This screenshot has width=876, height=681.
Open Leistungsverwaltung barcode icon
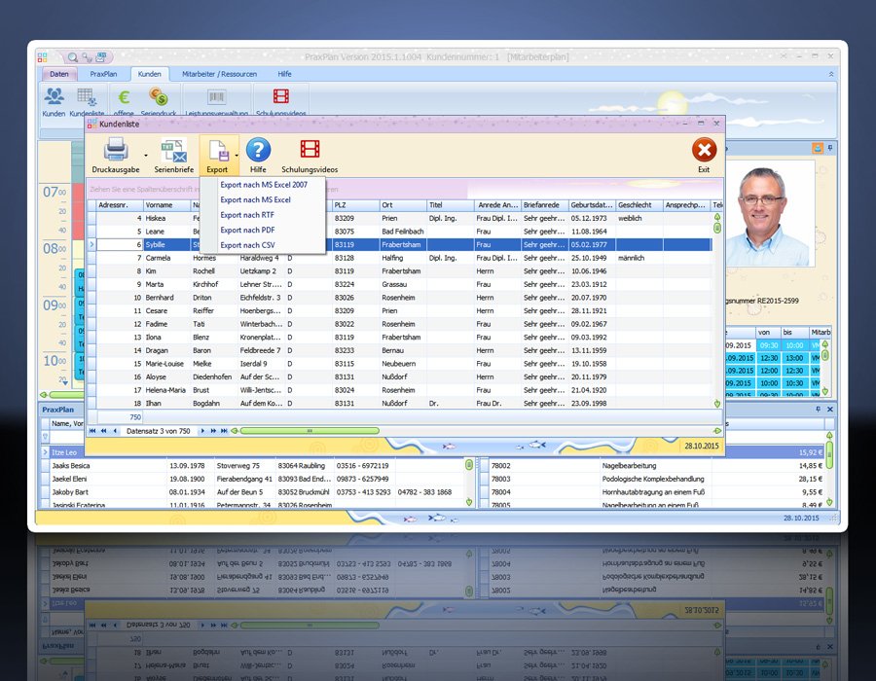tap(216, 97)
